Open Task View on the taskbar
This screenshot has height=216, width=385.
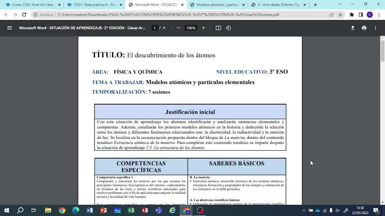click(x=34, y=210)
